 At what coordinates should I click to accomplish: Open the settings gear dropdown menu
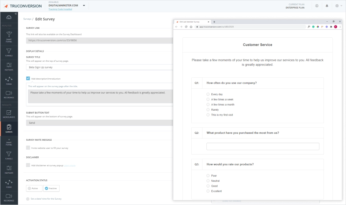point(338,6)
